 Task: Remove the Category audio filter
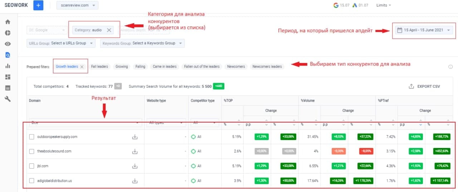point(109,30)
